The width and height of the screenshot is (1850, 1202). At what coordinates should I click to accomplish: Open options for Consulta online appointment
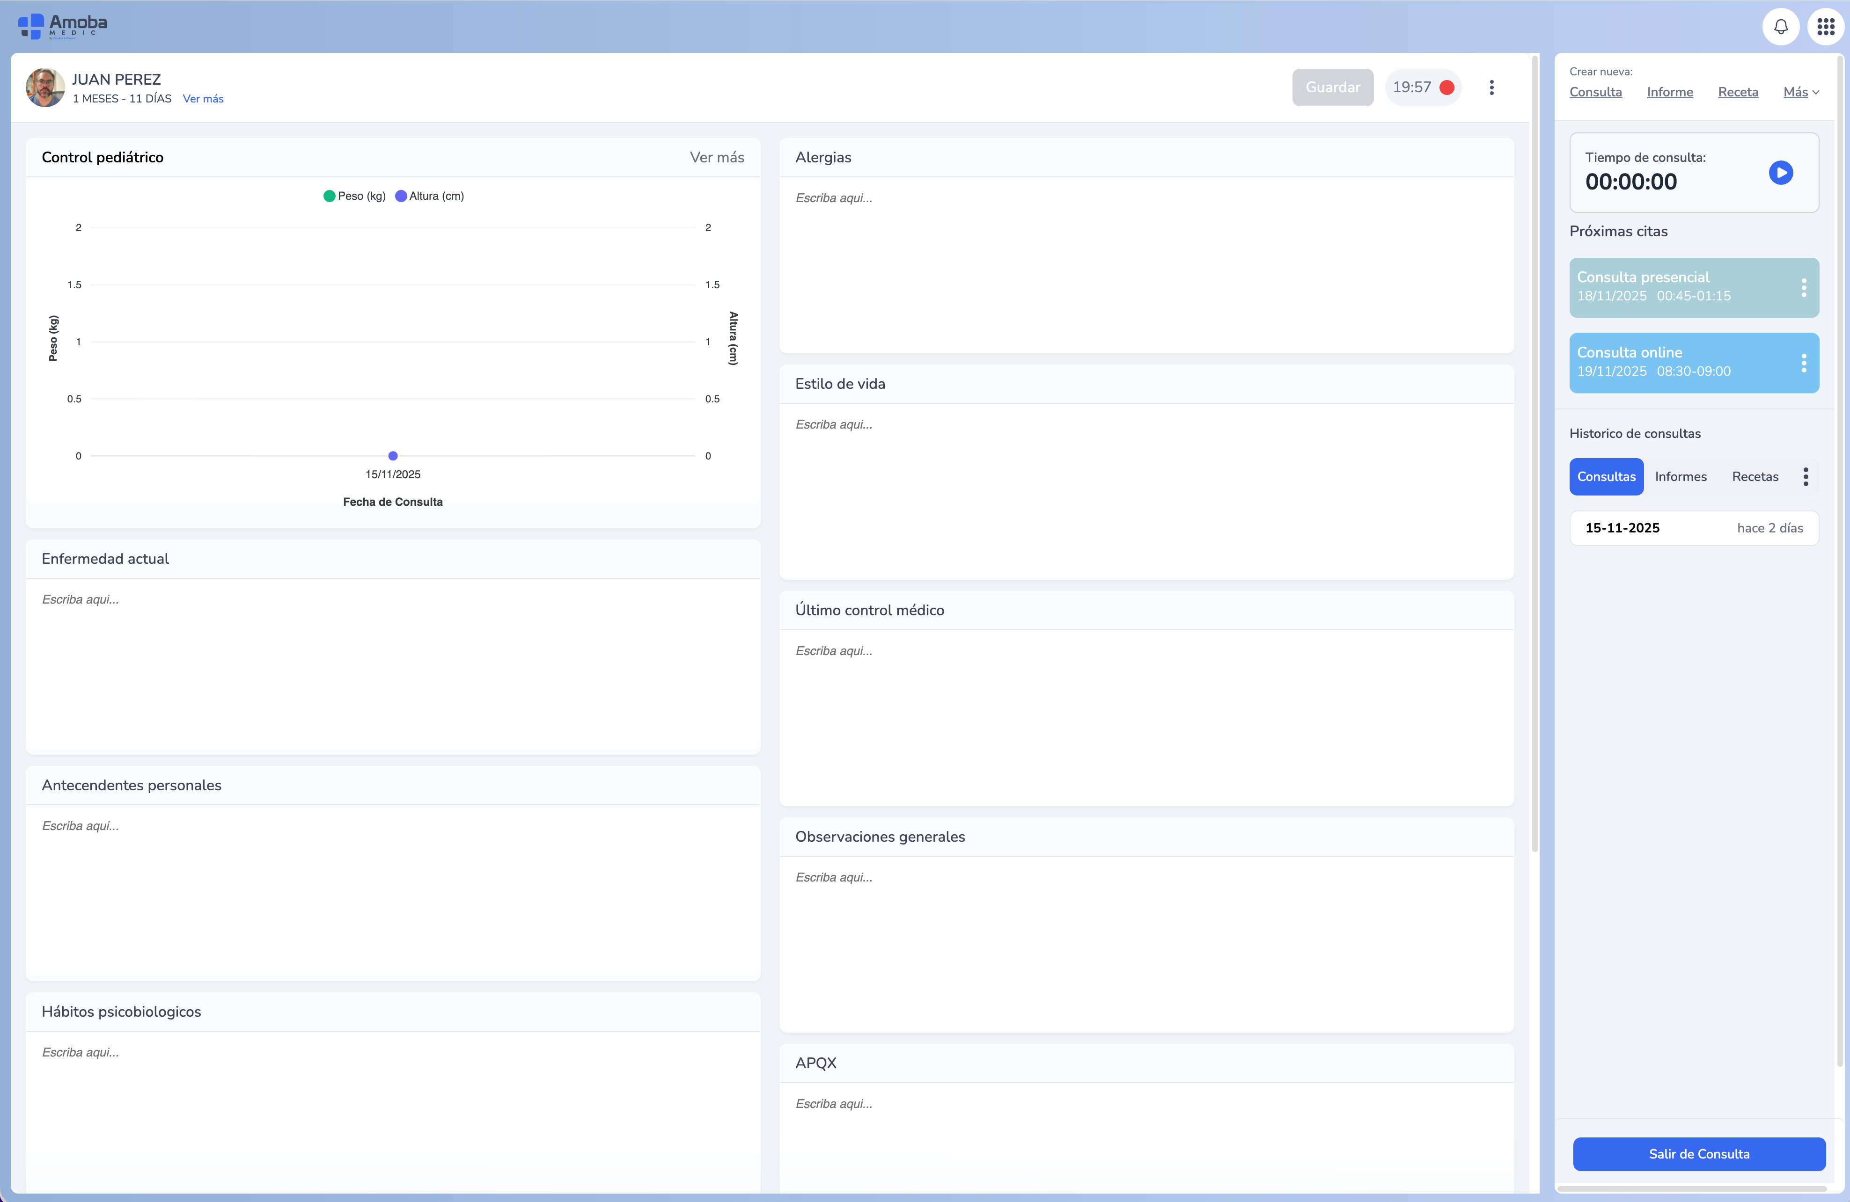[1803, 363]
